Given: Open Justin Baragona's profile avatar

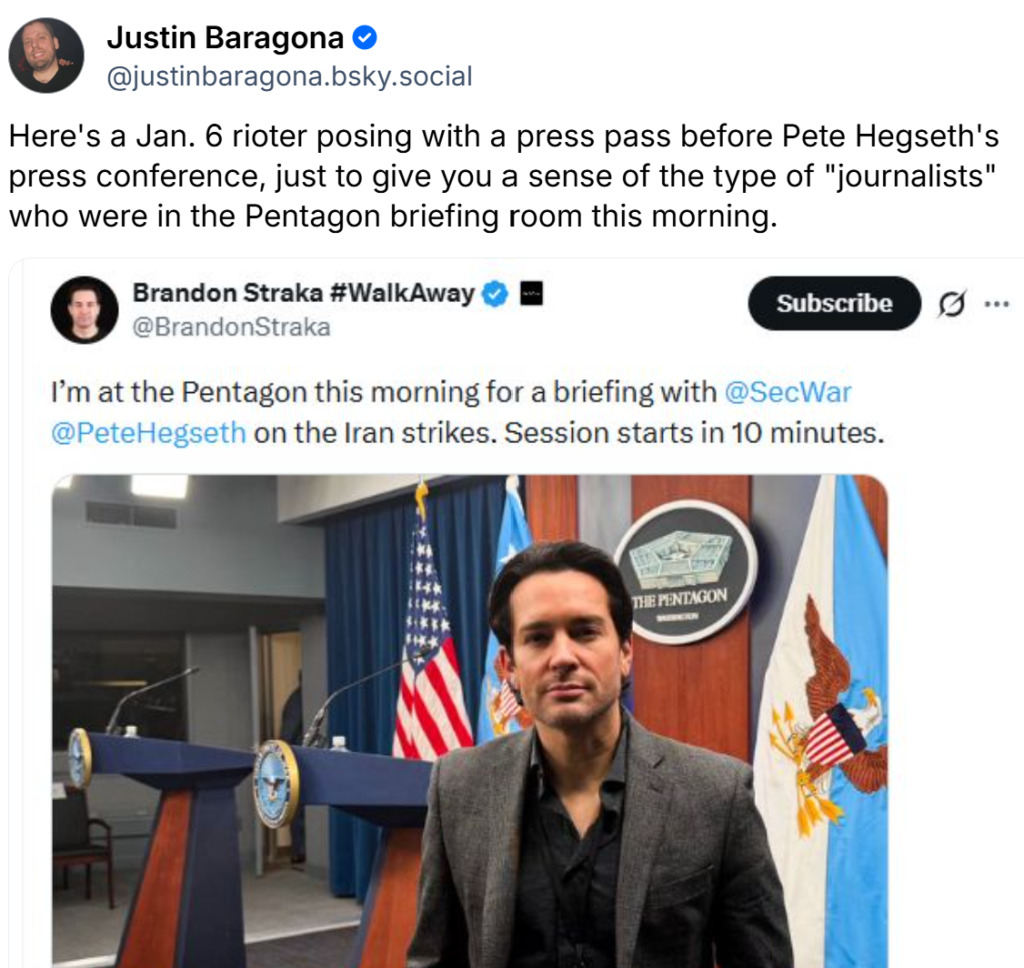Looking at the screenshot, I should coord(46,55).
